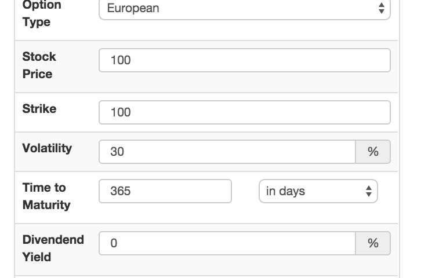The image size is (421, 278).
Task: Click the Divendend Yield label
Action: coord(53,248)
